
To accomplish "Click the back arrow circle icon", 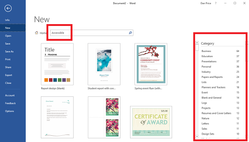I will point(8,8).
